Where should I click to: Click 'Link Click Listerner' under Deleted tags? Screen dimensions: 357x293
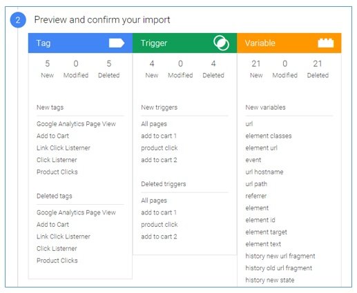tap(64, 236)
